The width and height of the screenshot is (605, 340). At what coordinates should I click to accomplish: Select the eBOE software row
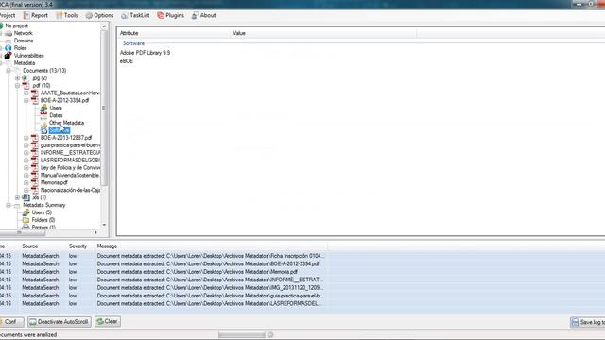(x=127, y=60)
